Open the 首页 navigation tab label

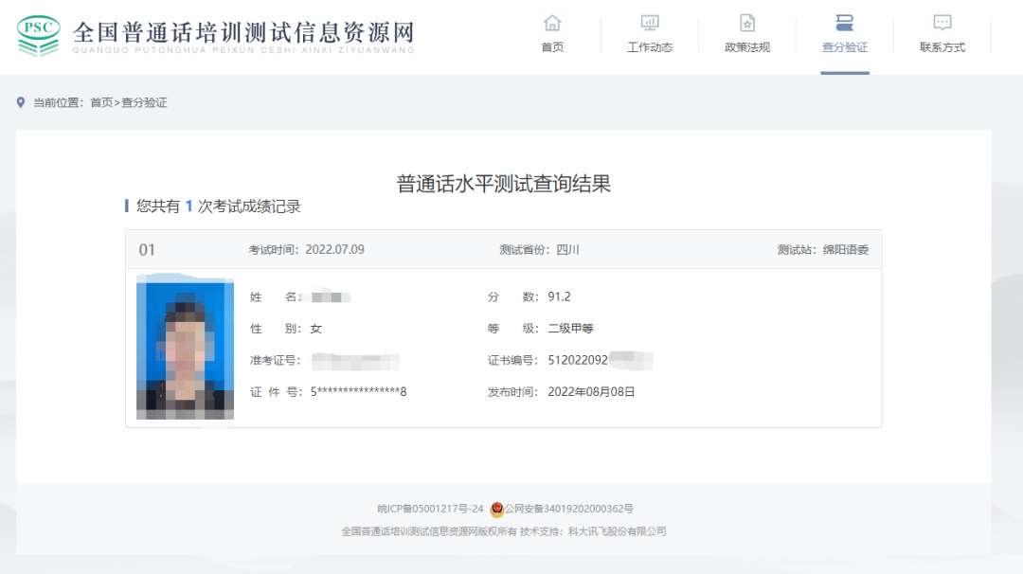click(552, 47)
